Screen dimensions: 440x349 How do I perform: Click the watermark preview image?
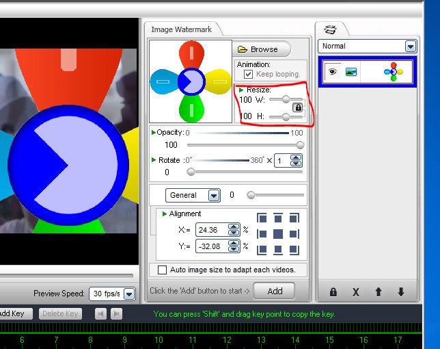191,81
